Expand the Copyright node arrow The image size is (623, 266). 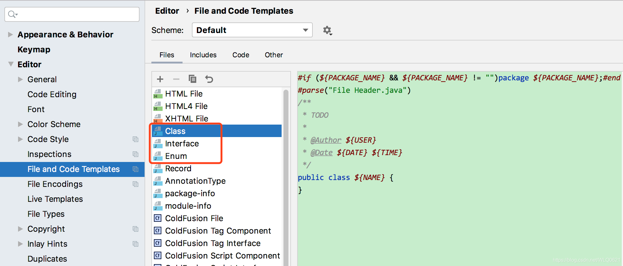point(21,229)
